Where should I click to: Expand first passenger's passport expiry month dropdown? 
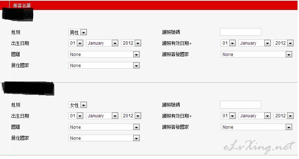(x=255, y=43)
